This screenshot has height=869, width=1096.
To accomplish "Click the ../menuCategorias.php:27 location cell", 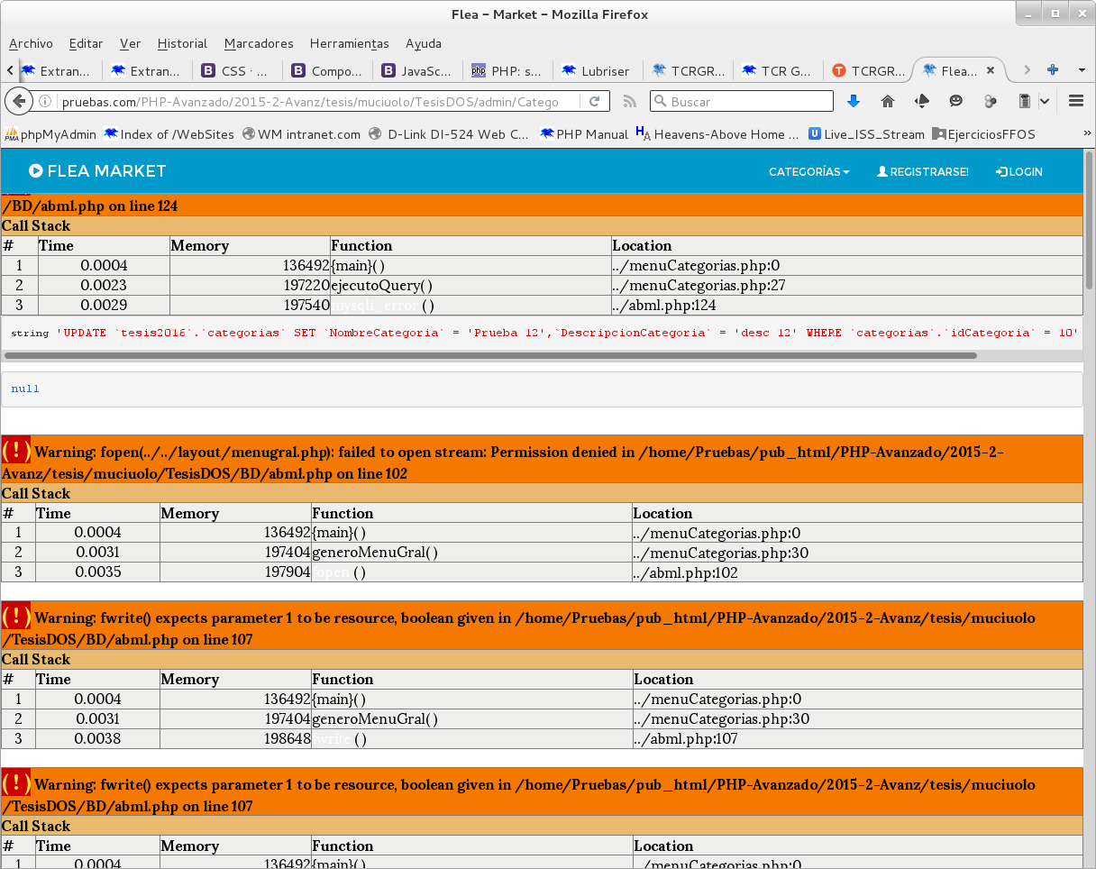I will pyautogui.click(x=847, y=286).
